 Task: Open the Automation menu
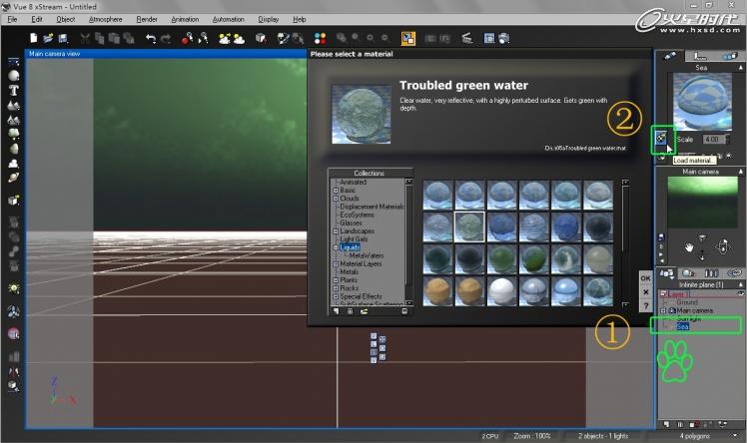click(229, 20)
